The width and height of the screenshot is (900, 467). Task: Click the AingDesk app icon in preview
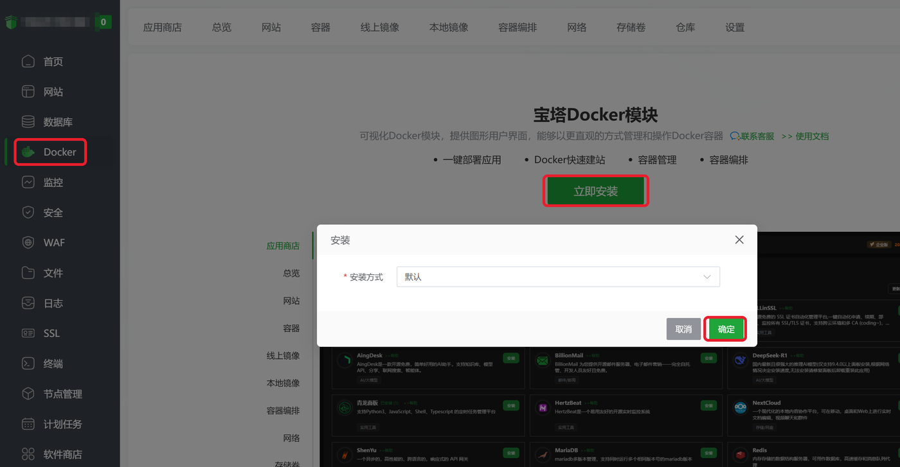344,361
